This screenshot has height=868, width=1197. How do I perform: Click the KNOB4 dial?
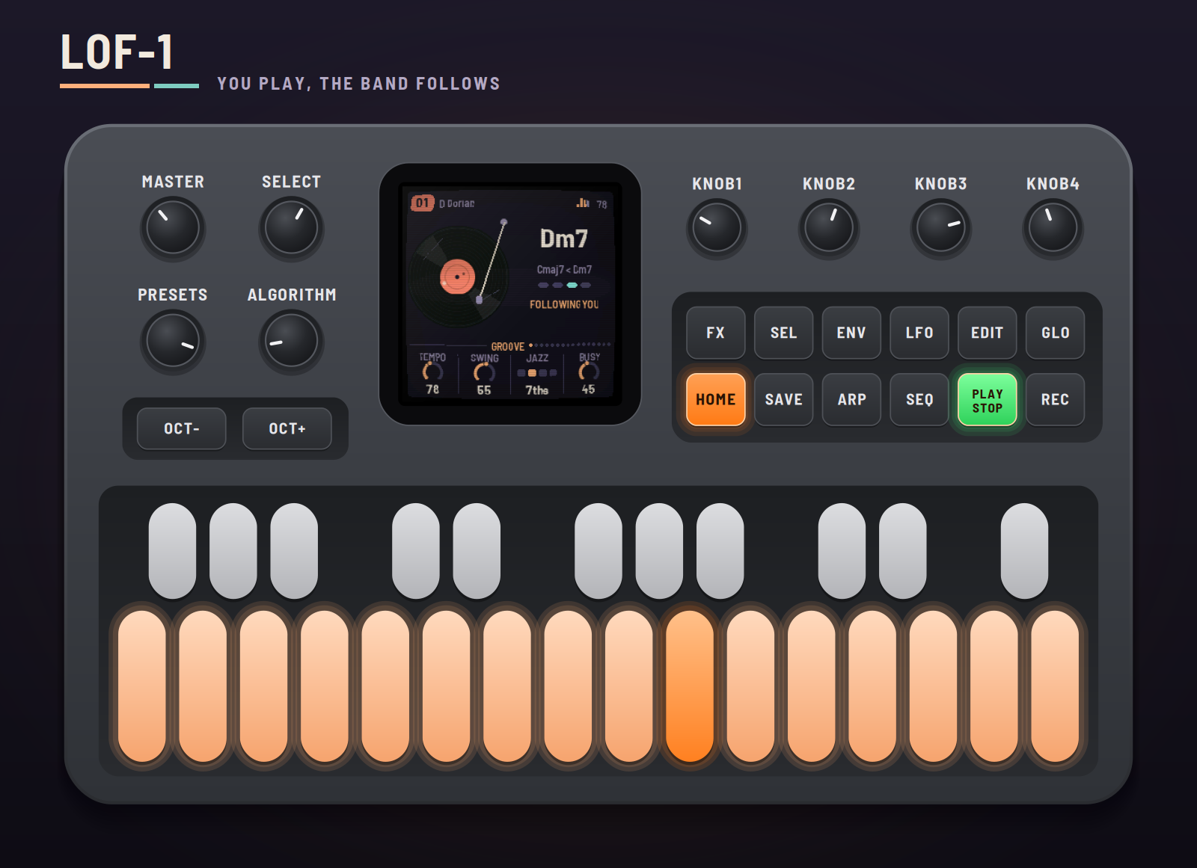pos(1053,228)
